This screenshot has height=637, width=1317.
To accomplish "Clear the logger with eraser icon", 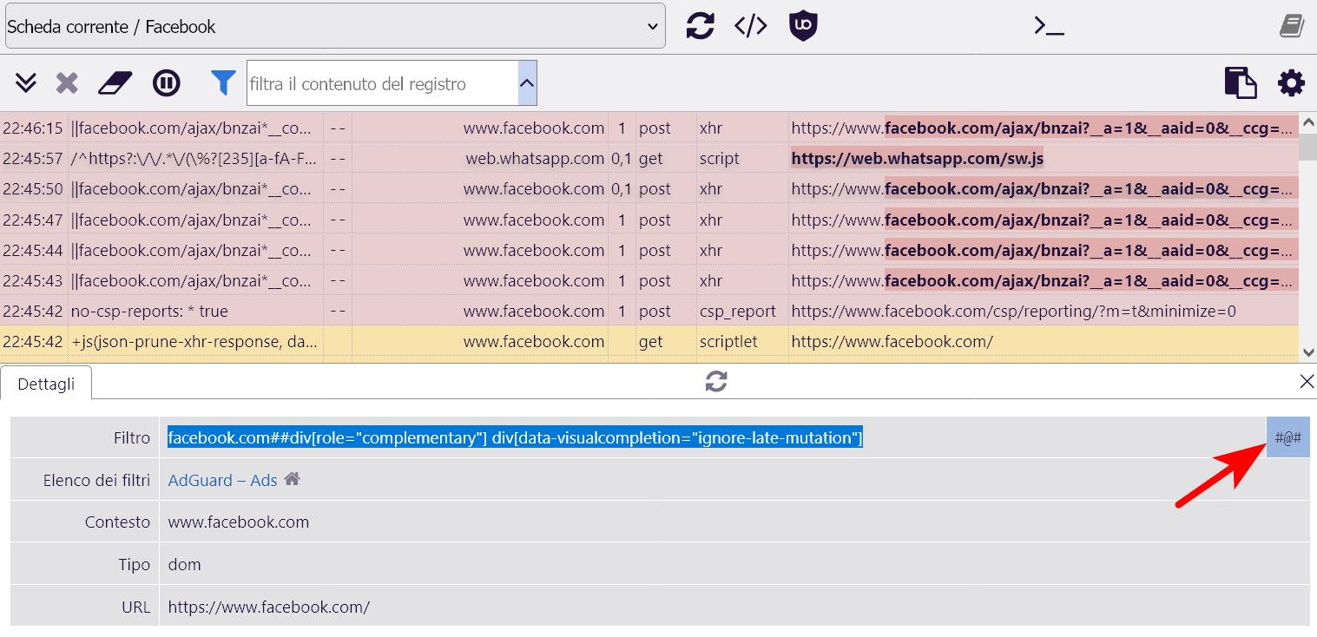I will 115,83.
